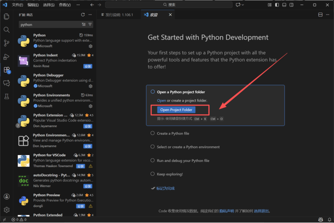Open the Python Environments manage gear
Image resolution: width=334 pixels, height=223 pixels.
(90, 106)
